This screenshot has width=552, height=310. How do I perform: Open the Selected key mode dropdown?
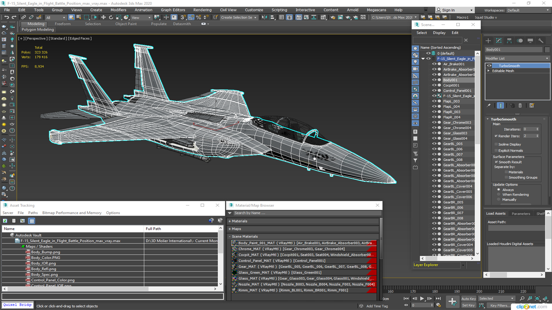coord(496,299)
